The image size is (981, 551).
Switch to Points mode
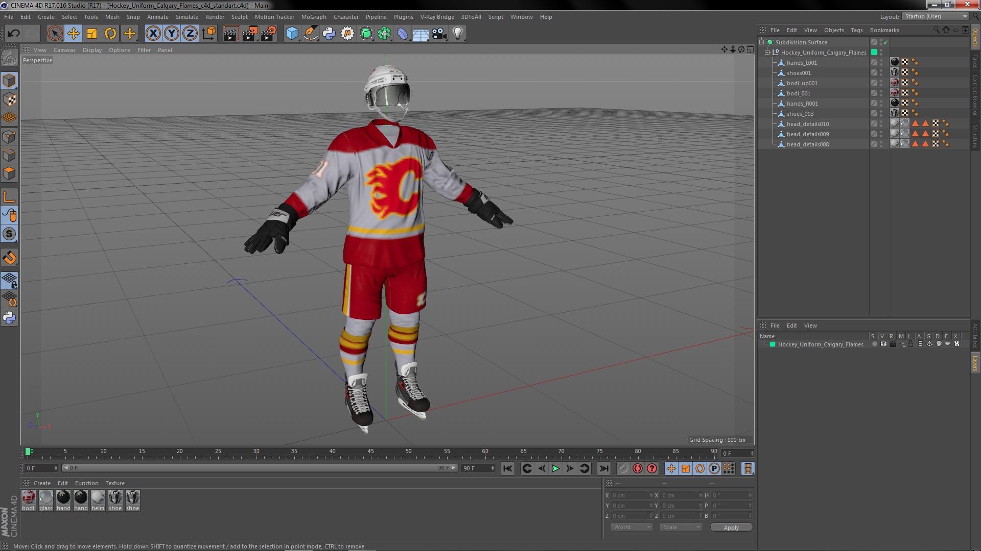point(9,137)
